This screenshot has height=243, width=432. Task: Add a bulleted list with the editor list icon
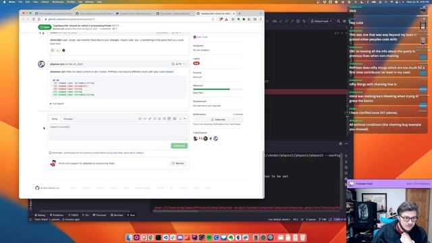pyautogui.click(x=155, y=119)
